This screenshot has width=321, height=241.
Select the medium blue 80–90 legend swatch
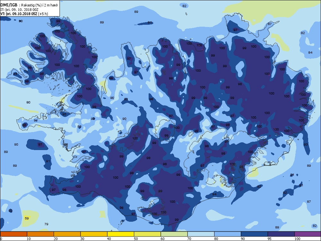pyautogui.click(x=228, y=234)
